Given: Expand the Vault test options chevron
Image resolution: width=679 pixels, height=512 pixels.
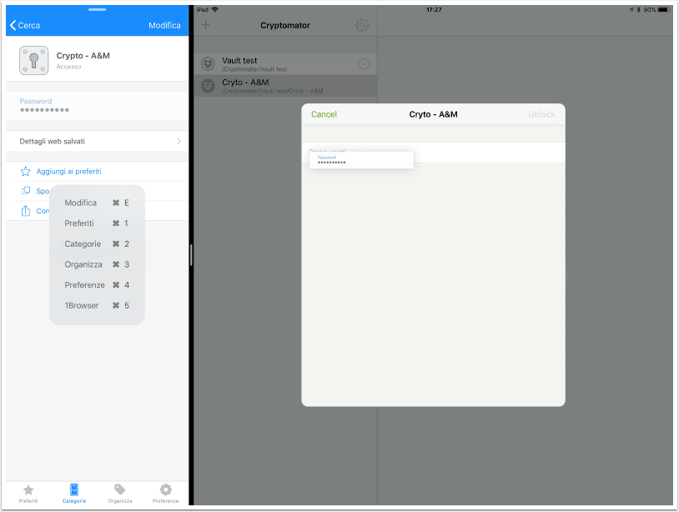Looking at the screenshot, I should [365, 64].
